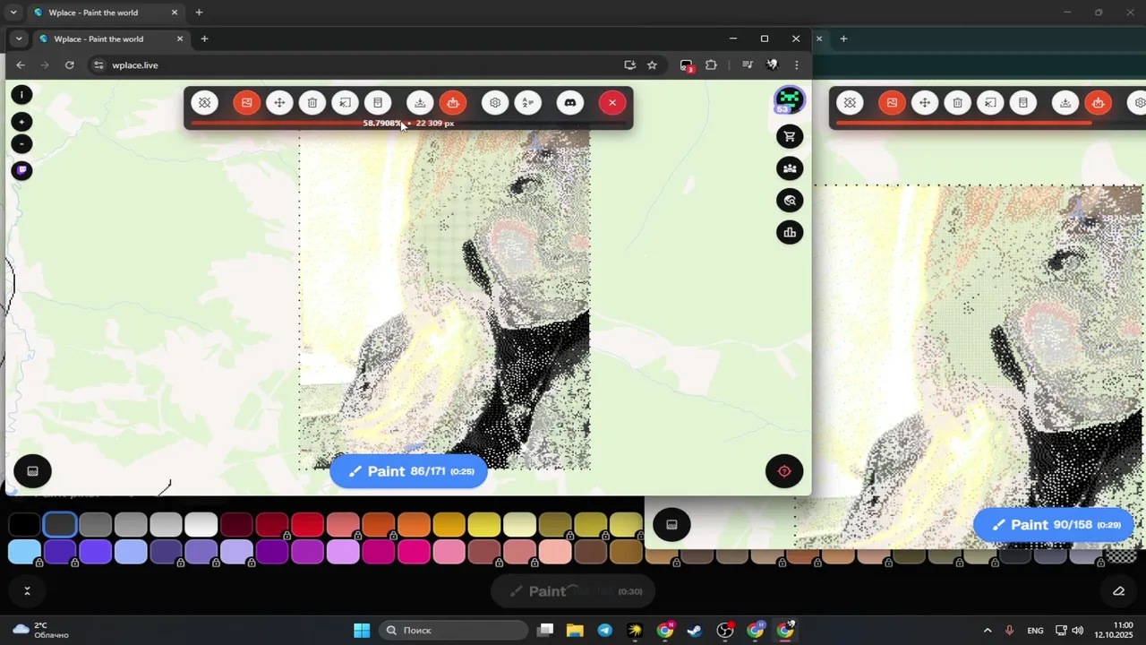Open overlay settings gear in front toolbar

[495, 103]
